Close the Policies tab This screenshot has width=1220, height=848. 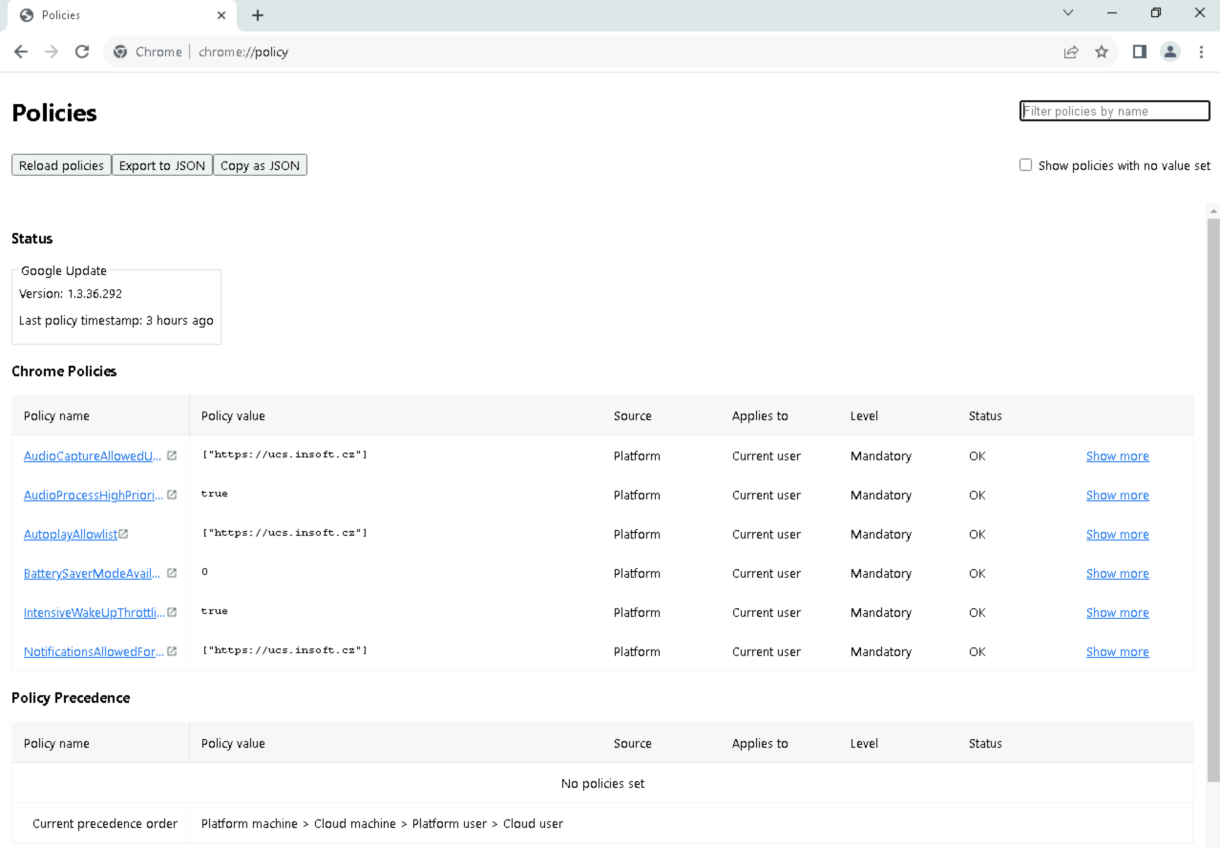(221, 15)
